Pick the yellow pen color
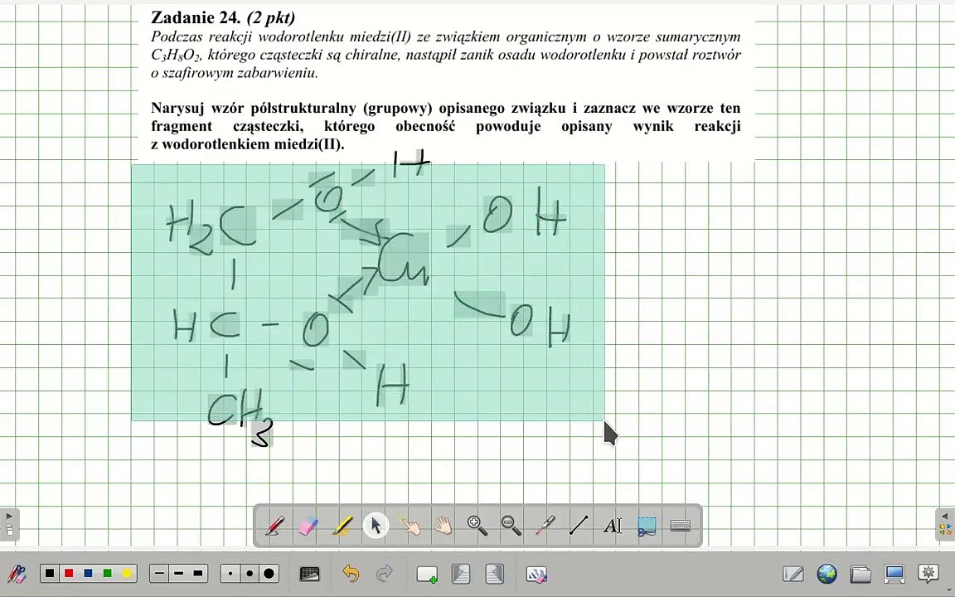This screenshot has height=597, width=955. click(x=127, y=573)
